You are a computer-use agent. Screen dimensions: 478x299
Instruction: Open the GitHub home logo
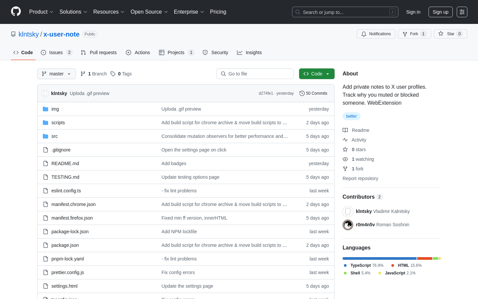[x=16, y=12]
